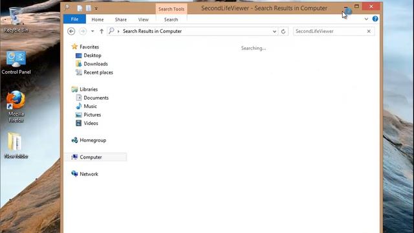Click the Properties quick access icon

pos(80,8)
